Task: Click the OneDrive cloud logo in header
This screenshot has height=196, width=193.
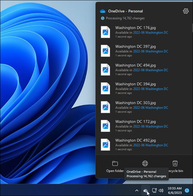Action: 103,11
